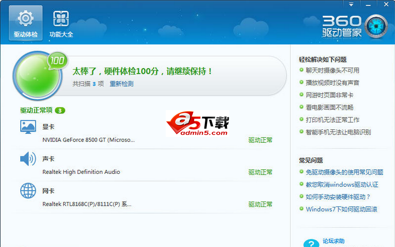The height and width of the screenshot is (247, 395).
Task: Open the 驱动体检 tab
Action: [x=26, y=23]
